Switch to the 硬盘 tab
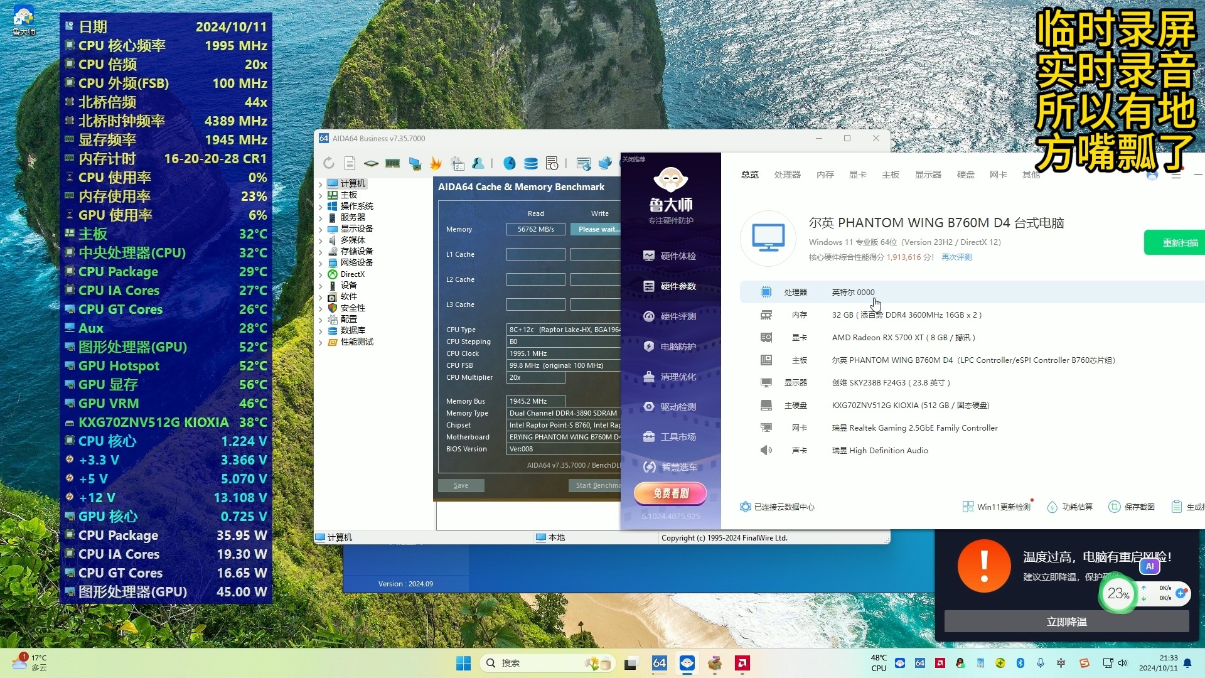 coord(965,175)
